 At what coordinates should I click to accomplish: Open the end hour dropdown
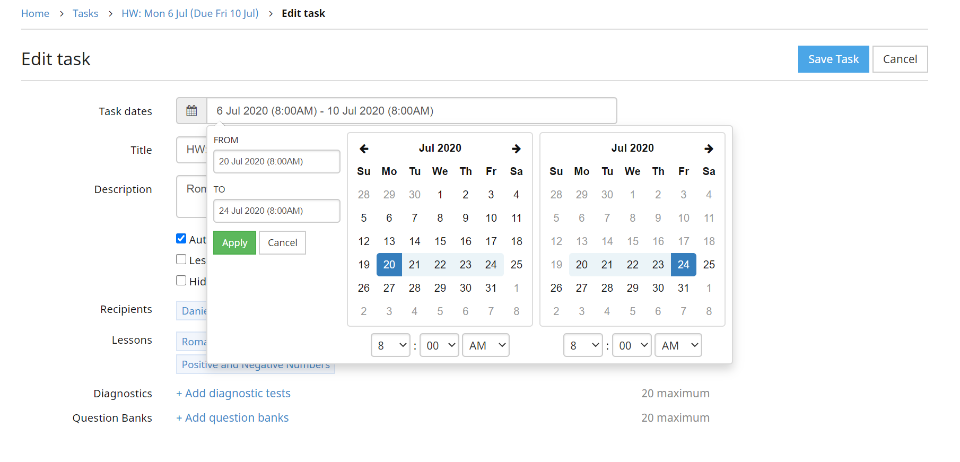pos(583,345)
